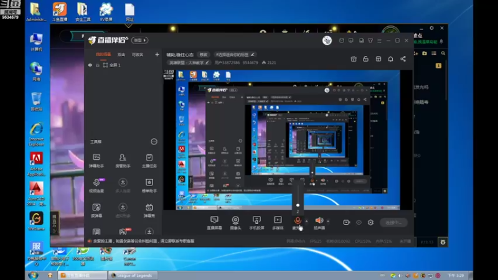The width and height of the screenshot is (498, 280).
Task: Select the 全屏1 source row
Action: pos(123,65)
